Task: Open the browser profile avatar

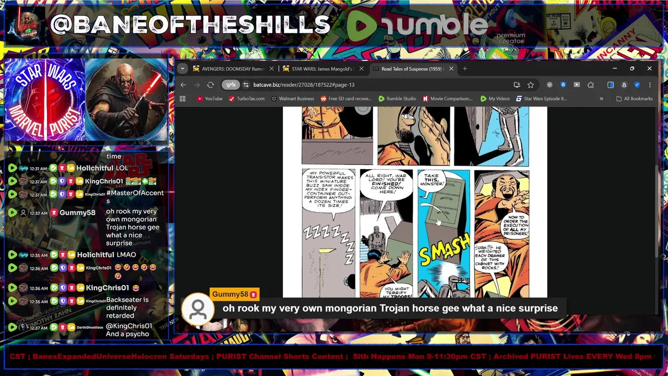Action: 624,85
